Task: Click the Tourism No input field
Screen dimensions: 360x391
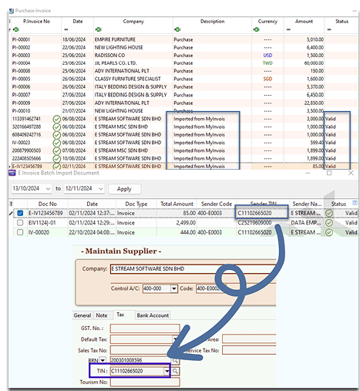Action: click(x=145, y=382)
